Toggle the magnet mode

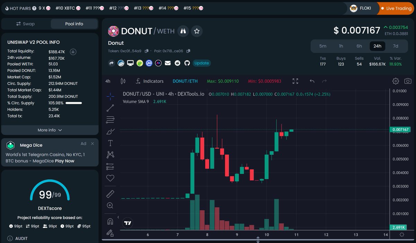pos(110,221)
